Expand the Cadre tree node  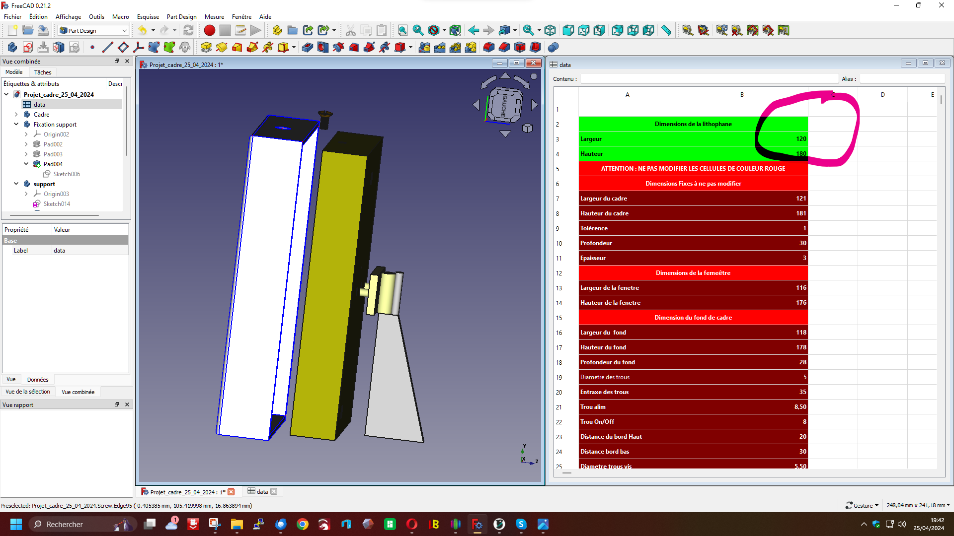[x=16, y=114]
